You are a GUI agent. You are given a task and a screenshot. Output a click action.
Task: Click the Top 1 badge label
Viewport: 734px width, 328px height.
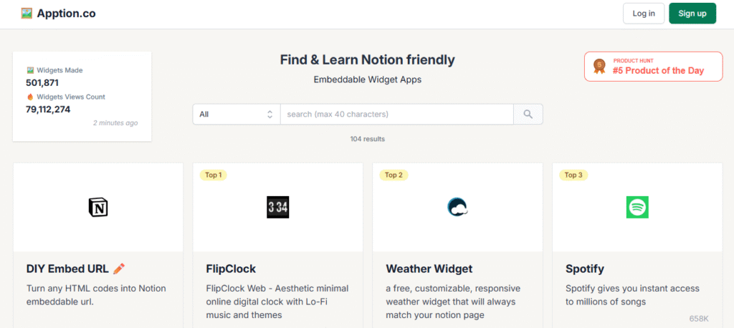pyautogui.click(x=214, y=175)
